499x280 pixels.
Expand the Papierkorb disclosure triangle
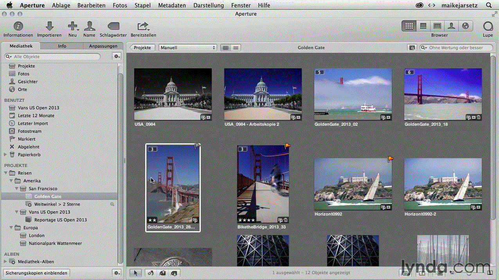tap(5, 155)
